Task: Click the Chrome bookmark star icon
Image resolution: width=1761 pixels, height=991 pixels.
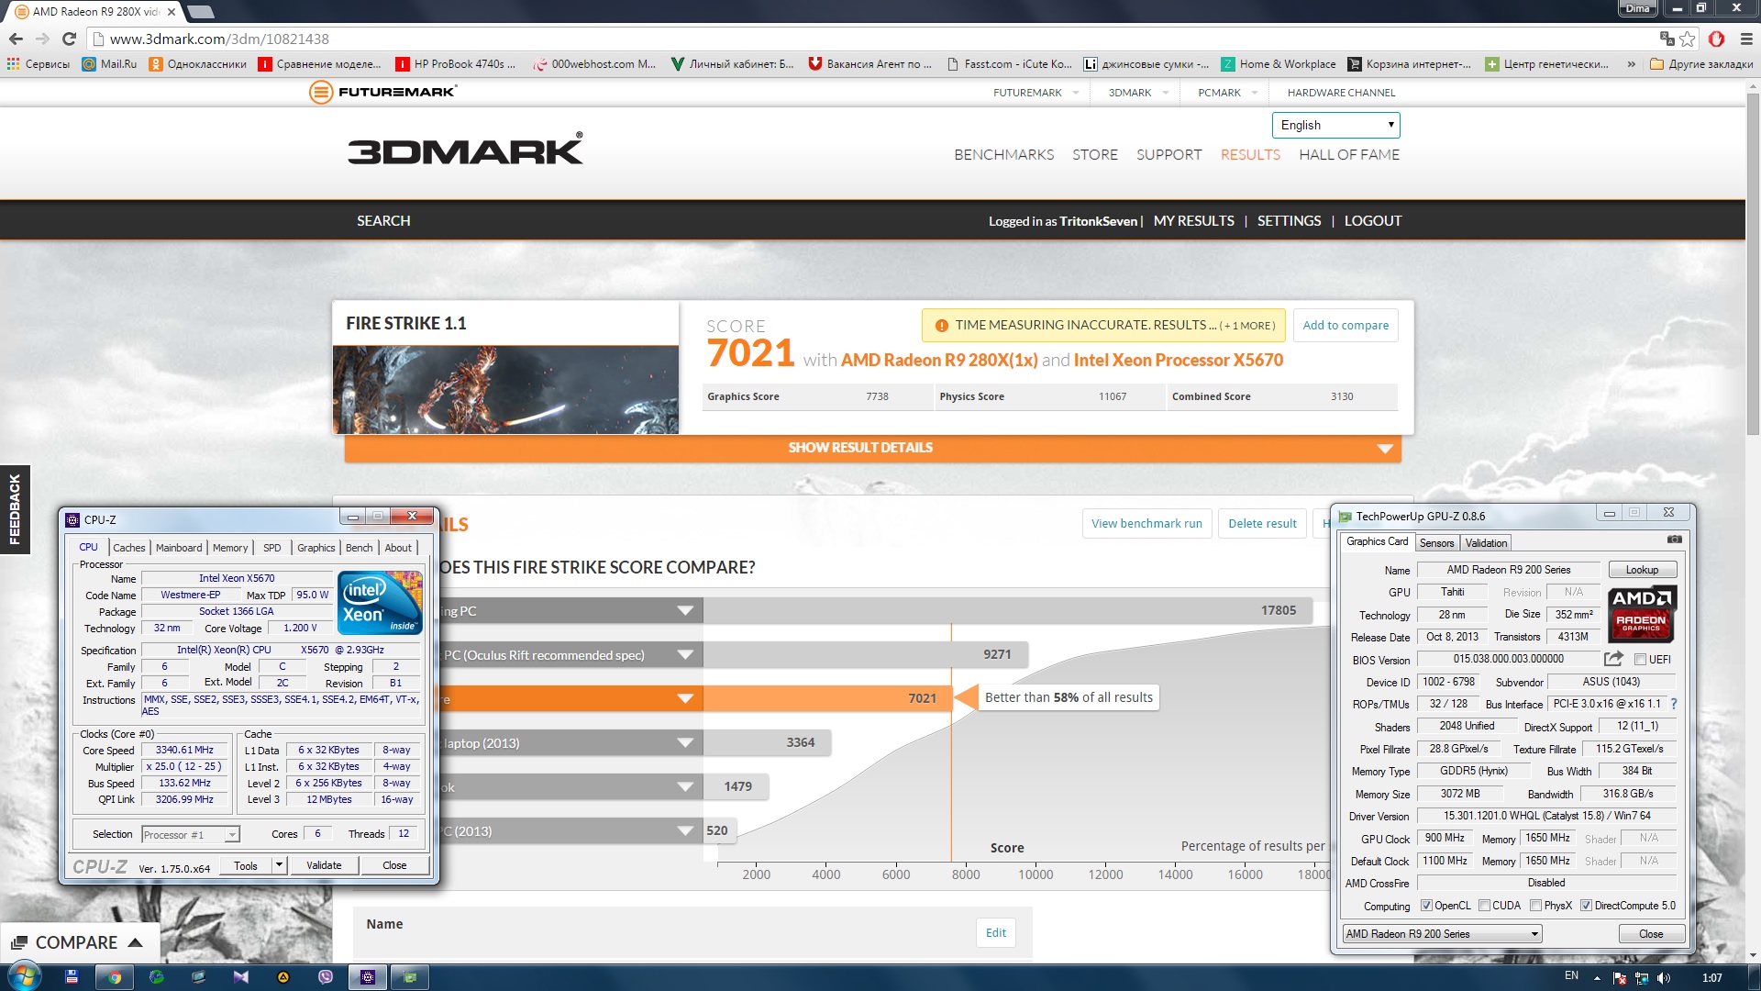Action: 1688,39
